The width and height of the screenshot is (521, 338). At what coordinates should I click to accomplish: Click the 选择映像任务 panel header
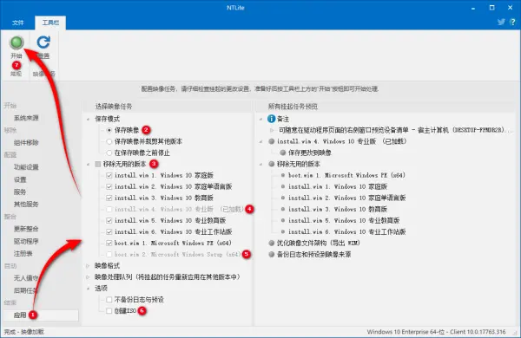(114, 107)
